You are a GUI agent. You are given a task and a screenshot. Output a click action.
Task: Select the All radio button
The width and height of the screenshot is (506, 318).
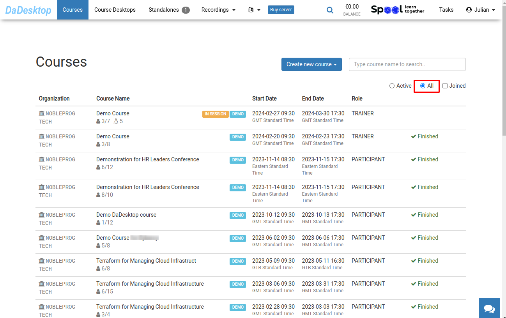423,86
